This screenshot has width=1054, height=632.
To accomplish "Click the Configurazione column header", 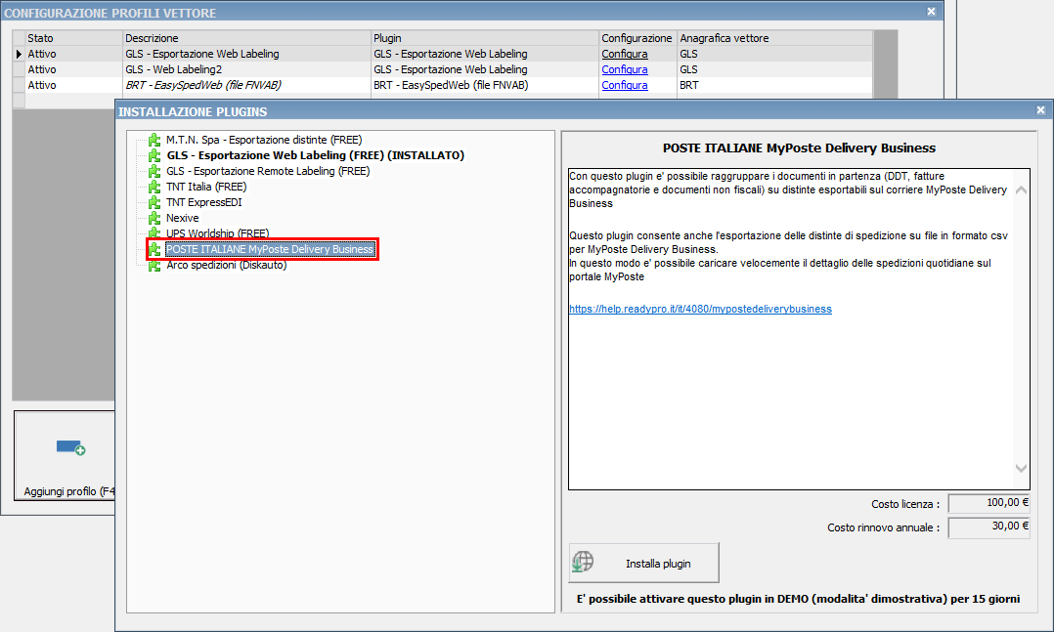I will (637, 38).
